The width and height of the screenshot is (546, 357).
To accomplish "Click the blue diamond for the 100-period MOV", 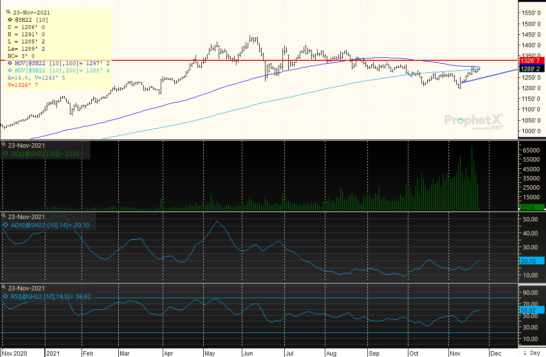I will click(x=11, y=63).
